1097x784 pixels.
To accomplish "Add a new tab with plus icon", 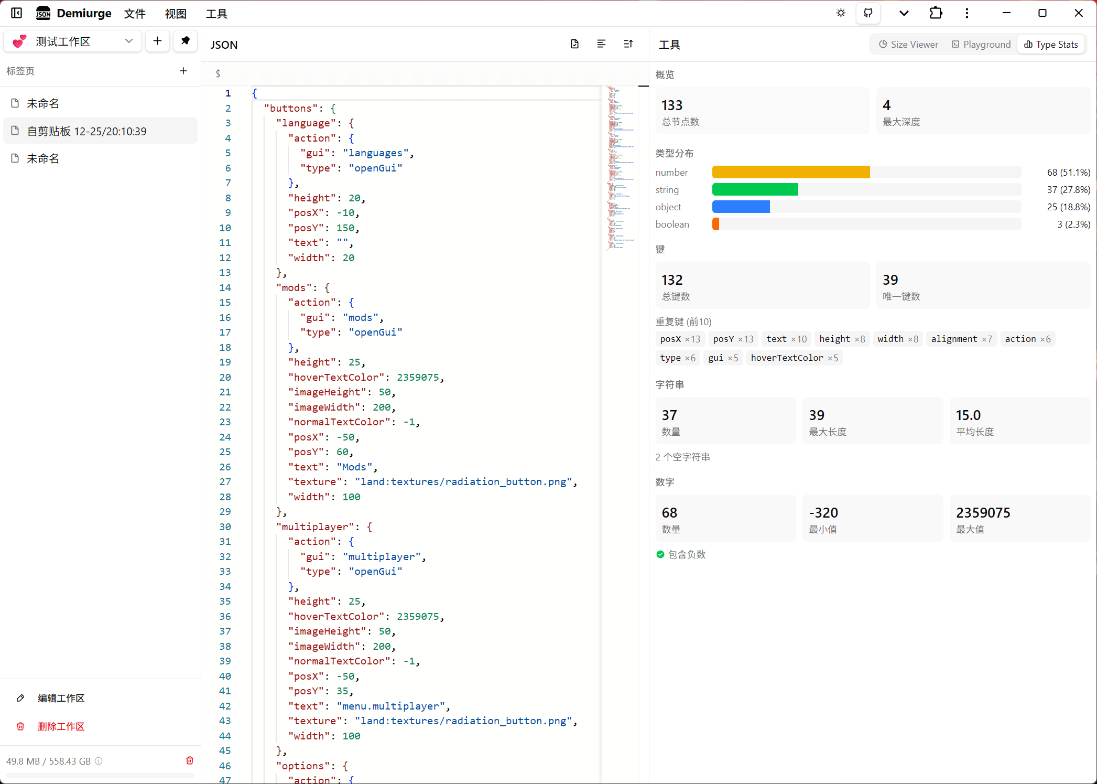I will point(183,71).
